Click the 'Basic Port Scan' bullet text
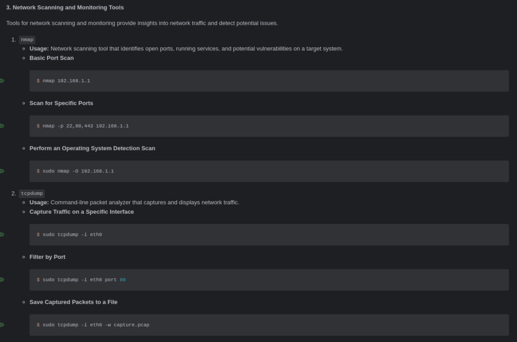Screen dimensions: 517x342 click(x=51, y=58)
